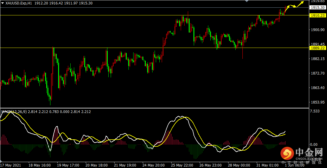Select price scale value 1900.90
Image resolution: width=327 pixels, height=168 pixels.
[318, 30]
